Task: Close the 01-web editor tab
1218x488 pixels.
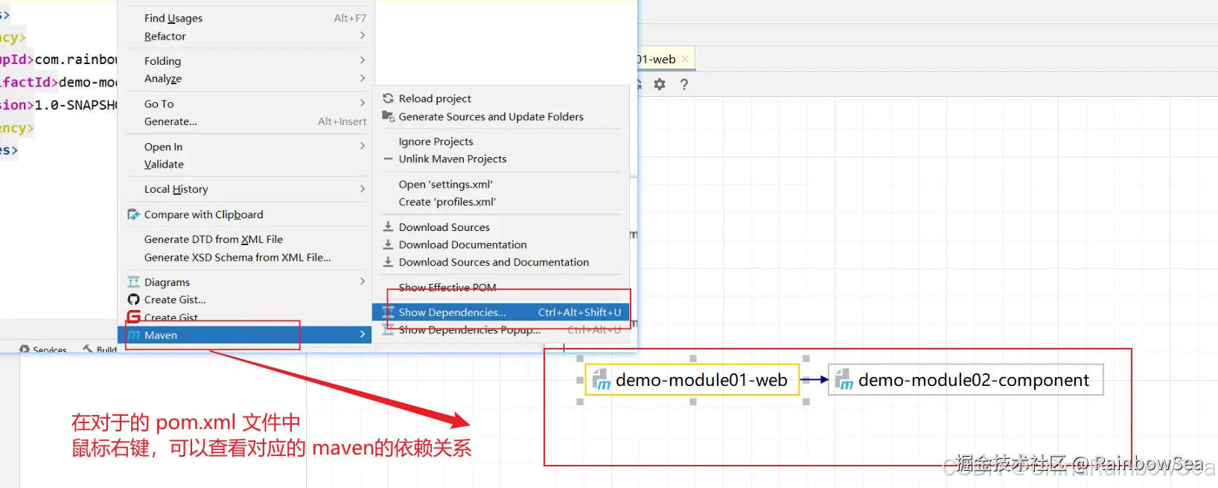Action: click(x=685, y=59)
